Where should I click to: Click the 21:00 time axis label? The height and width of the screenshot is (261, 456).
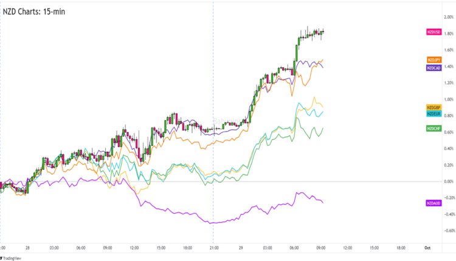coord(213,248)
